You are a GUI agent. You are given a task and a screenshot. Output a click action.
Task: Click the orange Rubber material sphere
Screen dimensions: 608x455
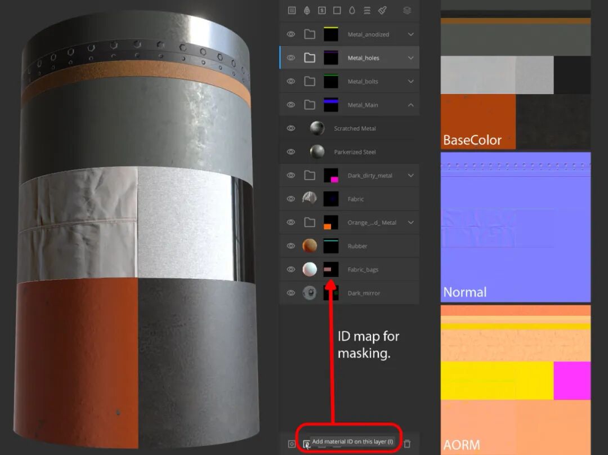coord(310,246)
